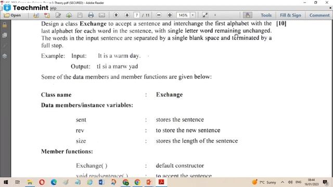Open Word from the taskbar

pyautogui.click(x=101, y=182)
